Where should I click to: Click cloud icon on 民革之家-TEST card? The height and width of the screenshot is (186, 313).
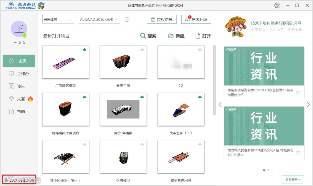(200, 97)
